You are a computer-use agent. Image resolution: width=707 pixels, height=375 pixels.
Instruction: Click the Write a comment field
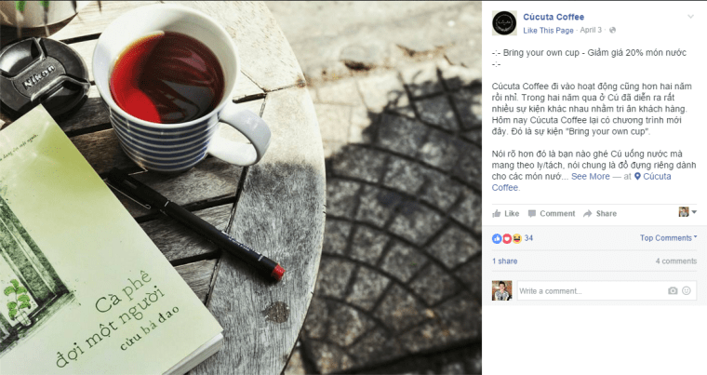591,290
